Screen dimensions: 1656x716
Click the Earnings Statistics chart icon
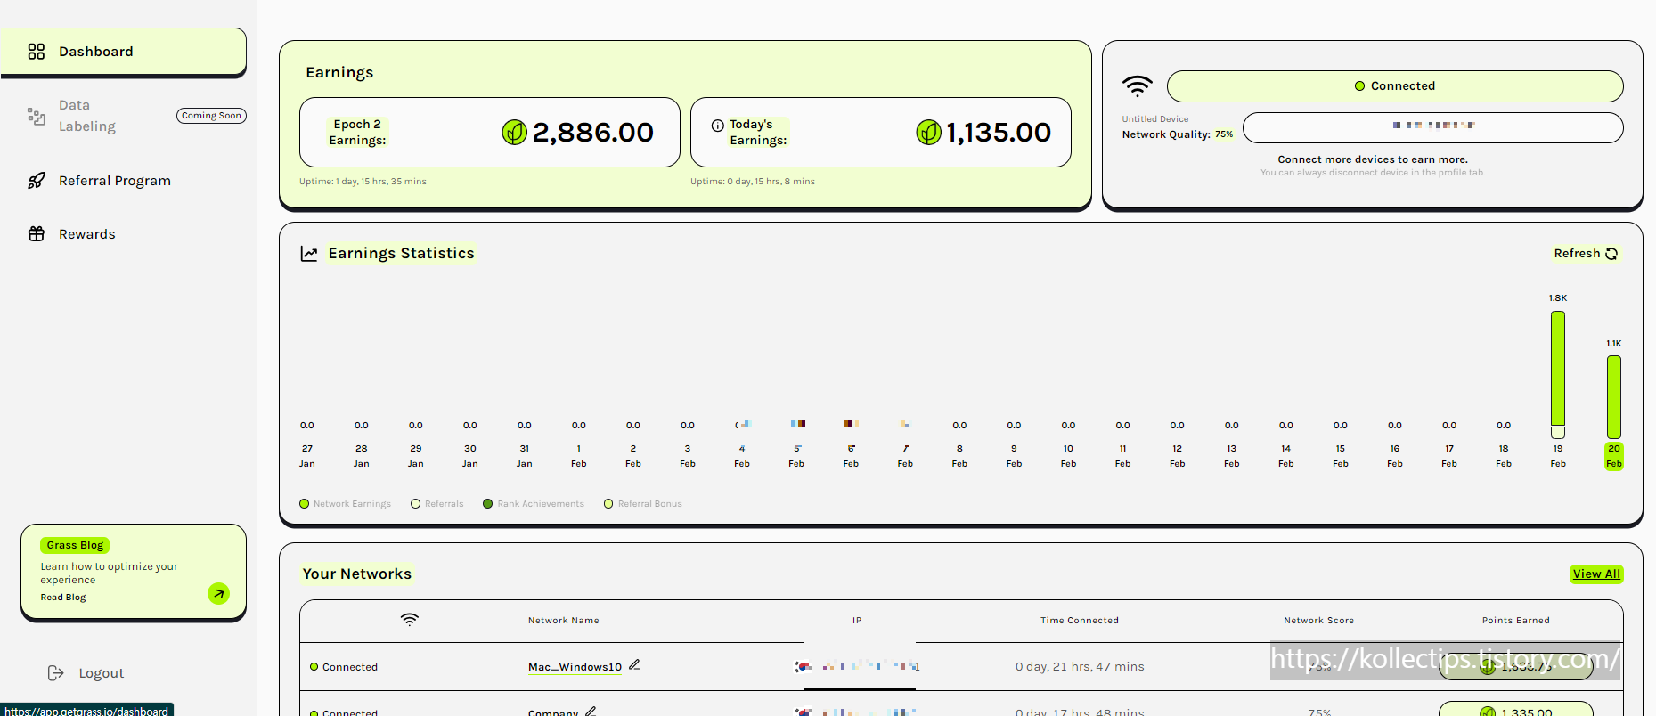click(x=309, y=254)
